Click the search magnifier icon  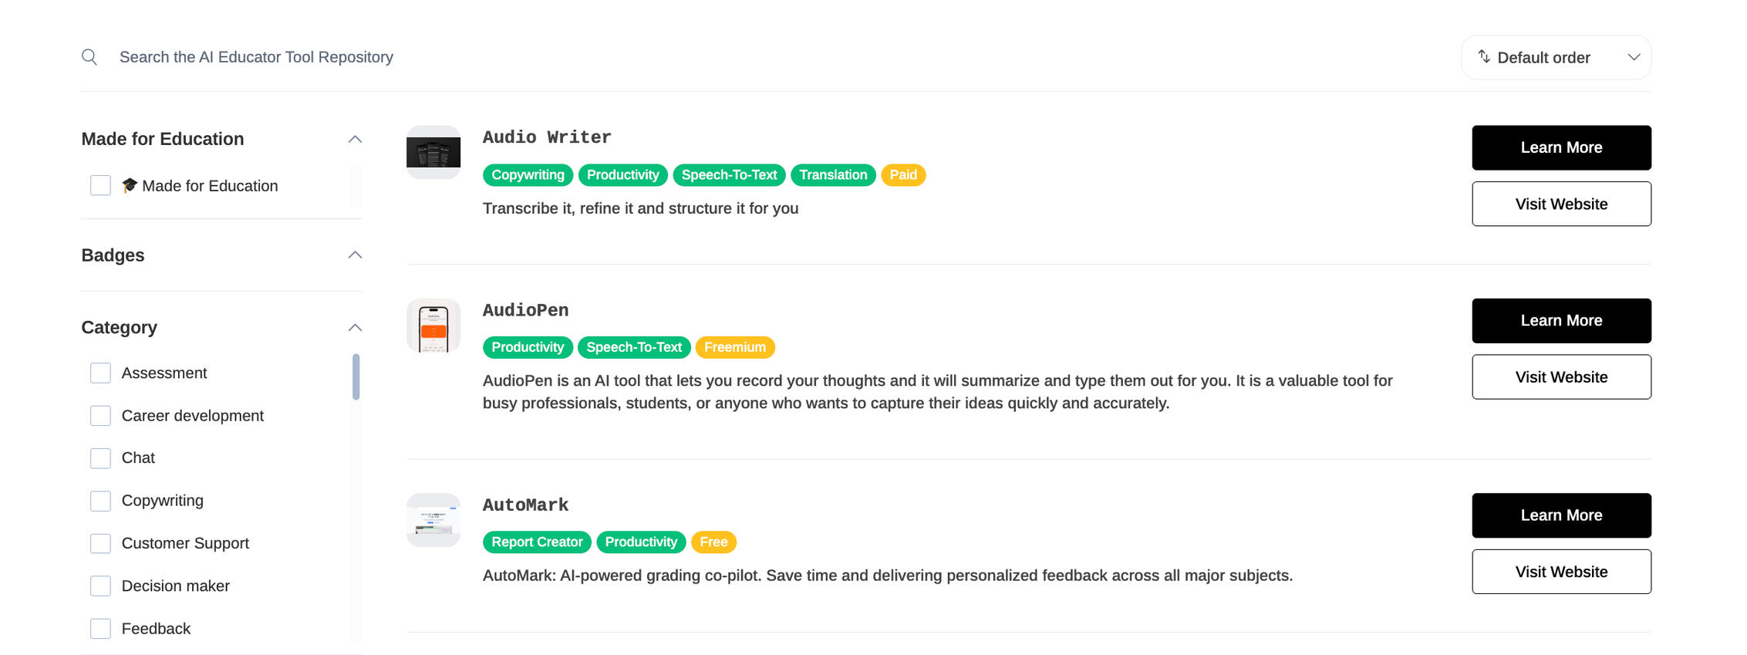(89, 57)
